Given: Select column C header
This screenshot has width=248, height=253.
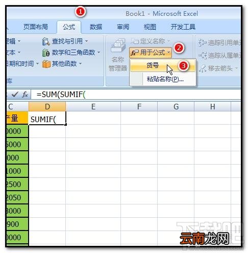Looking at the screenshot, I should point(17,107).
